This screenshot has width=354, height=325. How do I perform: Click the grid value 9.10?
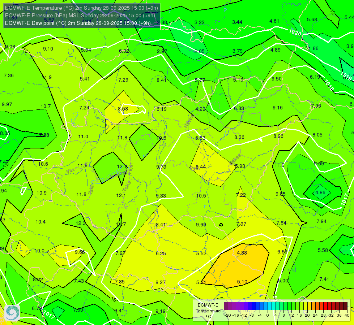click(x=48, y=49)
